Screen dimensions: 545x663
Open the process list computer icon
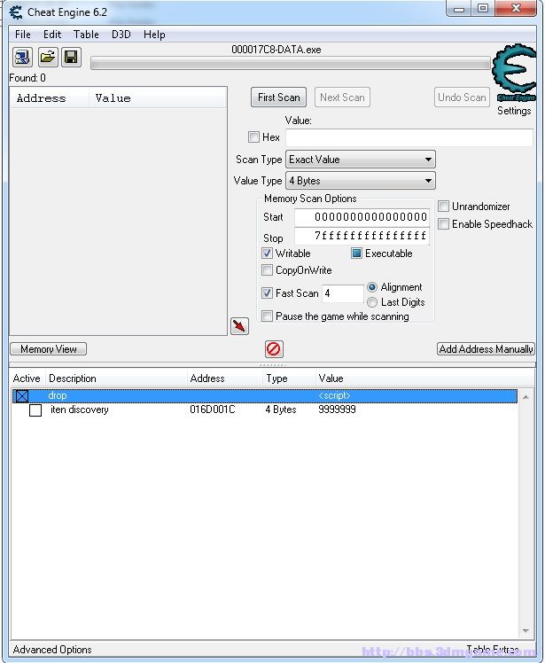pos(22,57)
